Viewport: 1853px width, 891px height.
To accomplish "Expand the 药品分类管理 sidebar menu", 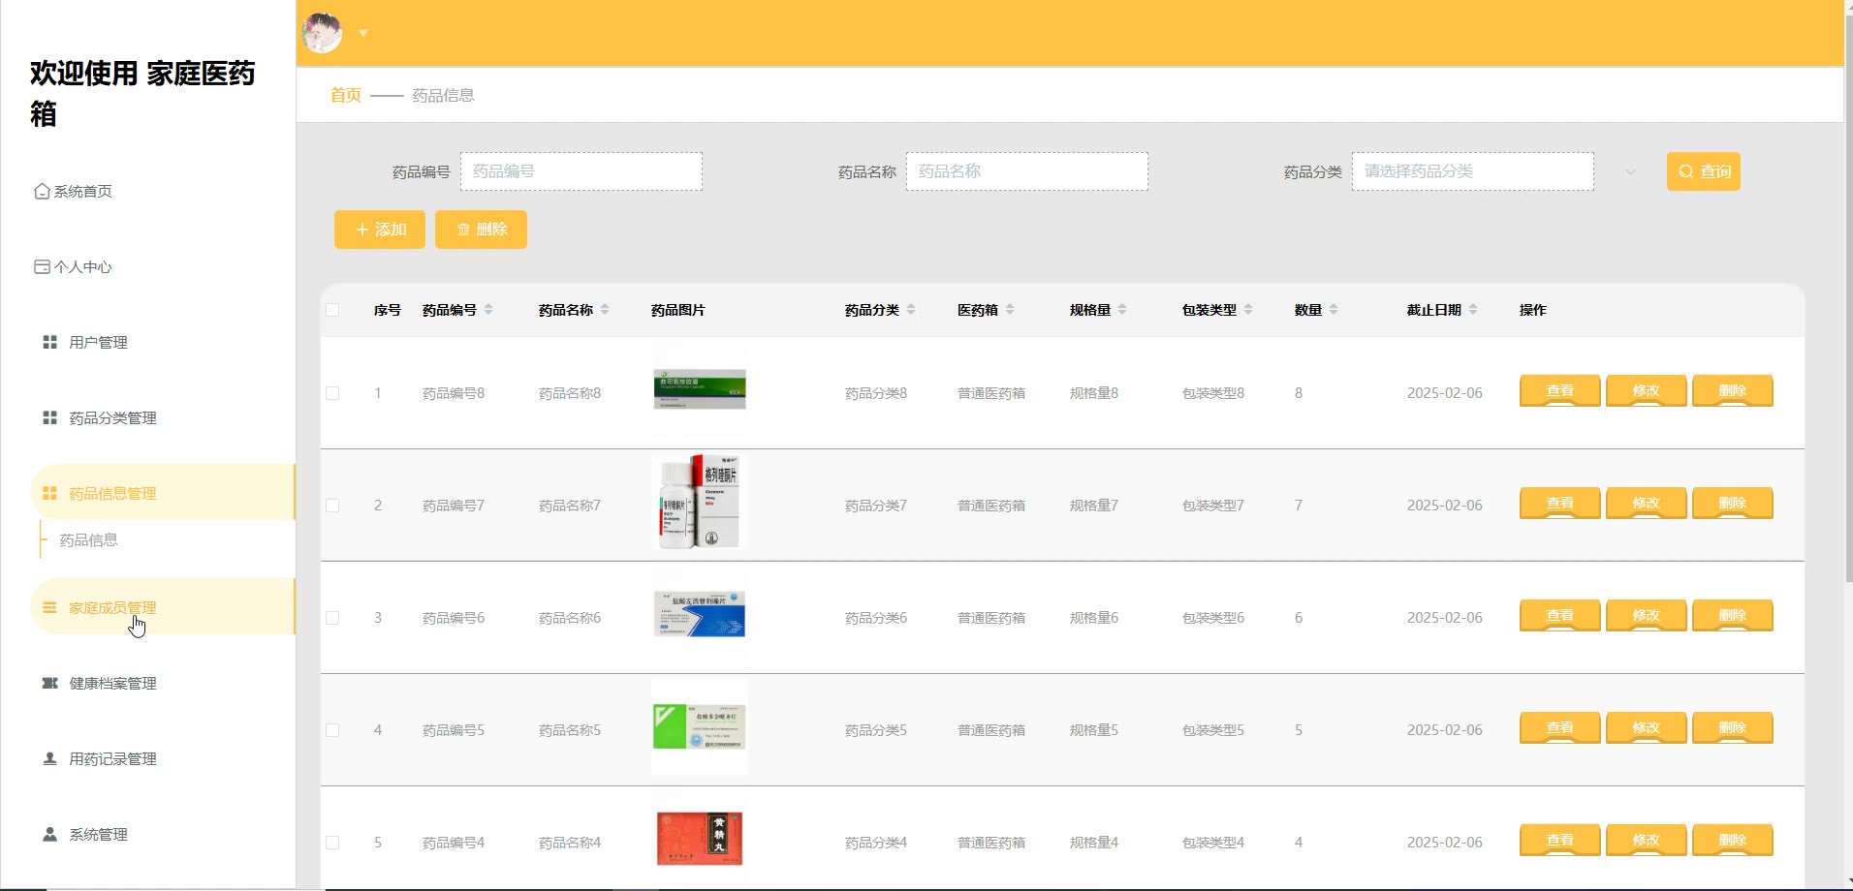I will (x=112, y=418).
